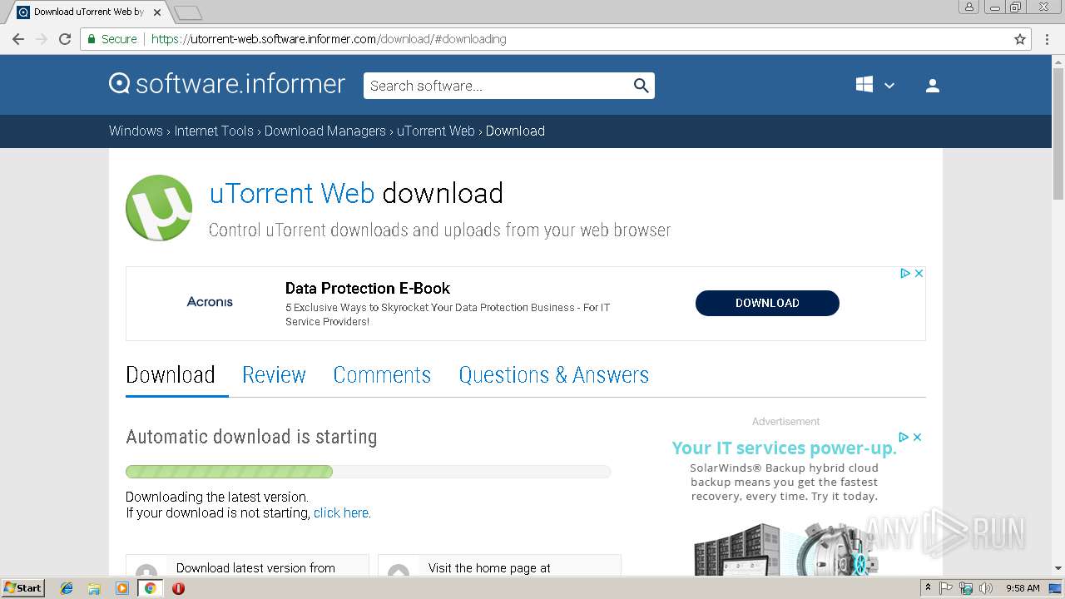Open file explorer folder in taskbar

coord(94,588)
